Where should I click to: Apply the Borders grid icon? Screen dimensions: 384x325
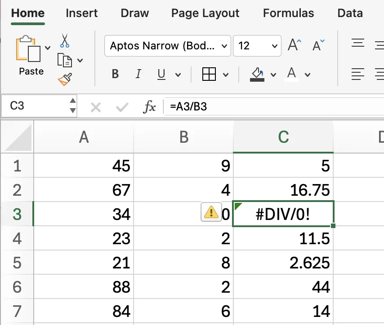click(209, 74)
